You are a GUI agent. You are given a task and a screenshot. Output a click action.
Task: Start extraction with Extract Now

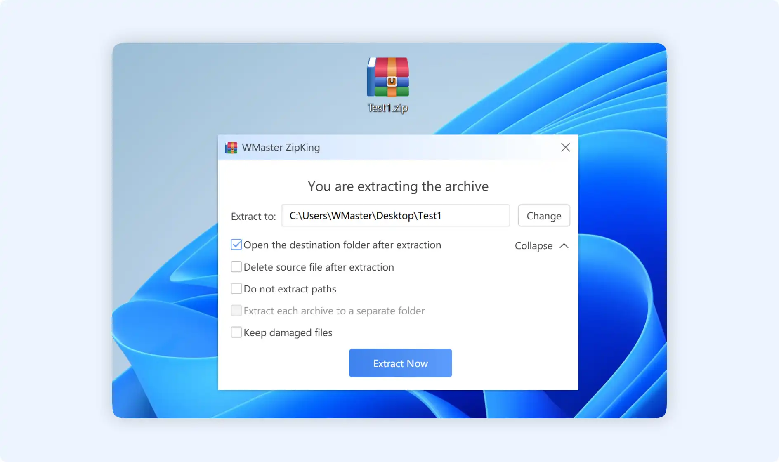pyautogui.click(x=400, y=363)
